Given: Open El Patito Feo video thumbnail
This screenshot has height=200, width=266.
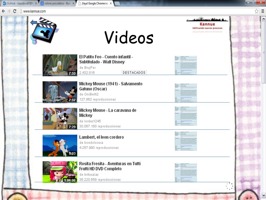Looking at the screenshot, I should tap(60, 65).
